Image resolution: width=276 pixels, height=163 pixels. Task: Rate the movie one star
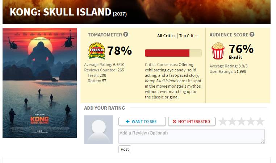pyautogui.click(x=223, y=122)
